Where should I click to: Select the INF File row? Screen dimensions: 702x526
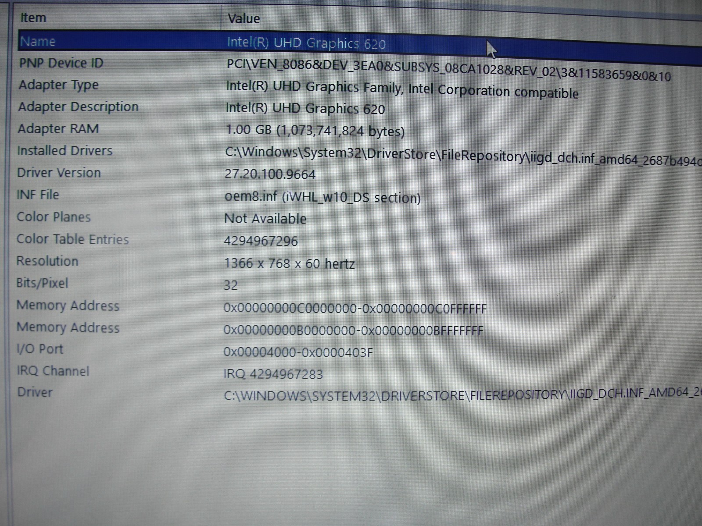(x=37, y=195)
